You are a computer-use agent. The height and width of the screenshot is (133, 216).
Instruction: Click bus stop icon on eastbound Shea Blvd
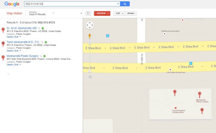pos(191,63)
